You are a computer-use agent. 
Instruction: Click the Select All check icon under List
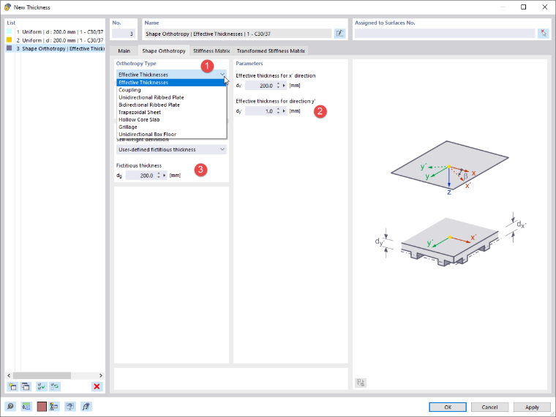42,386
